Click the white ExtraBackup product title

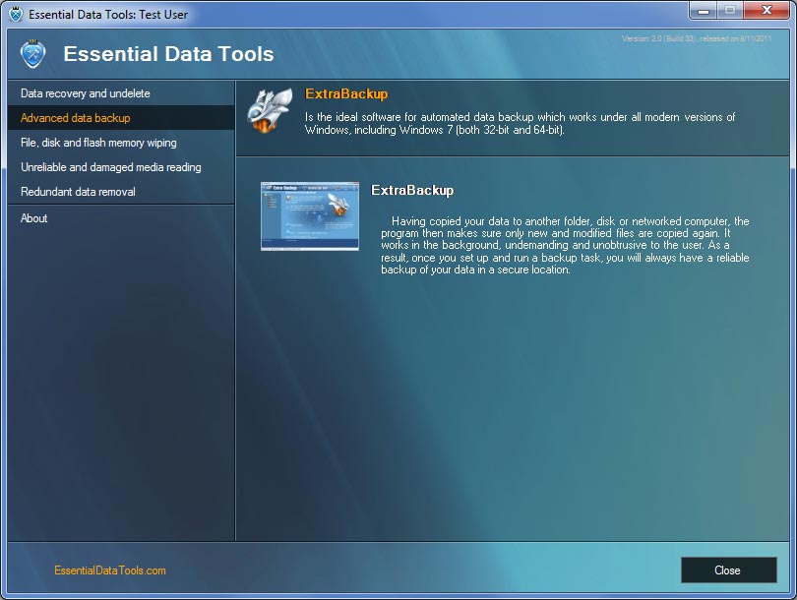click(412, 190)
